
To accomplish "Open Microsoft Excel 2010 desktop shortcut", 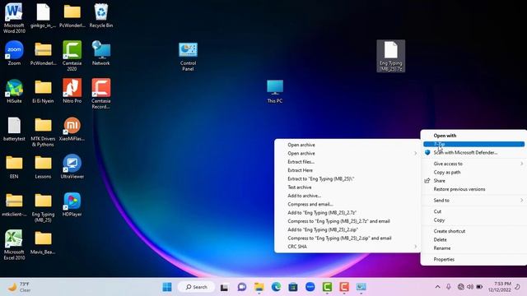I will click(14, 245).
